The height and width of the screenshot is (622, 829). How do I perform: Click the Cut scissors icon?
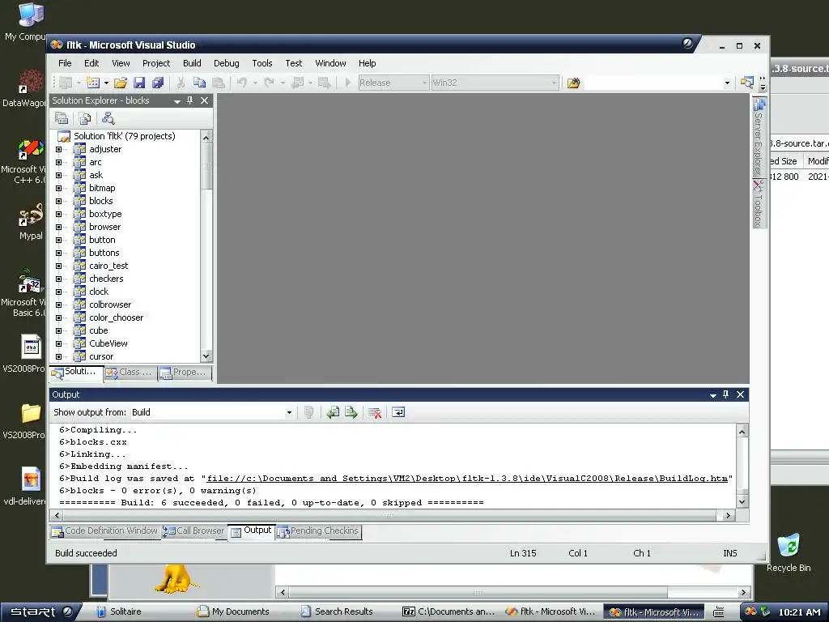[181, 83]
